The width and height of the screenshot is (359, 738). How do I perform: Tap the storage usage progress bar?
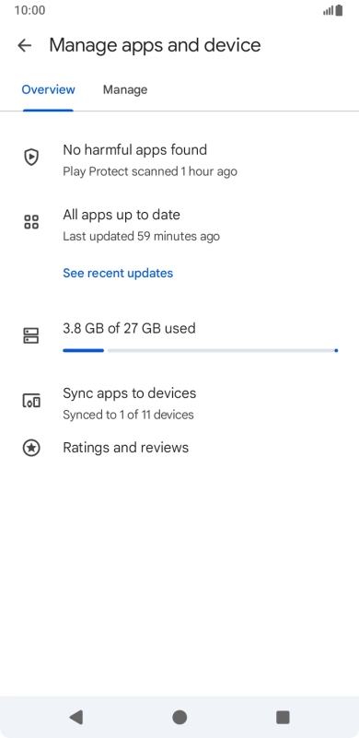point(201,351)
